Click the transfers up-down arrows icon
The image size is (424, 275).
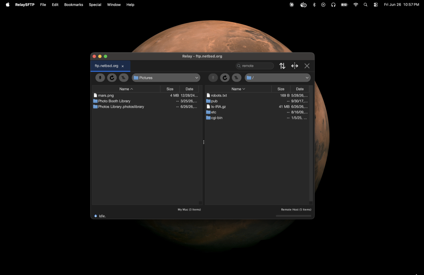point(282,66)
